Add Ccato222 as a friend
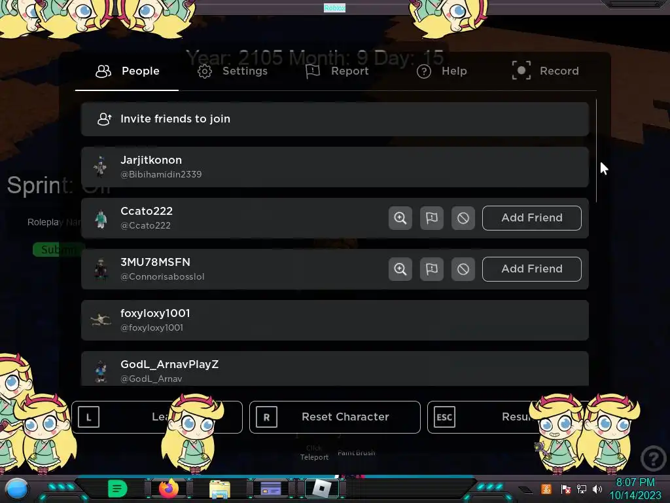The image size is (670, 503). 531,217
